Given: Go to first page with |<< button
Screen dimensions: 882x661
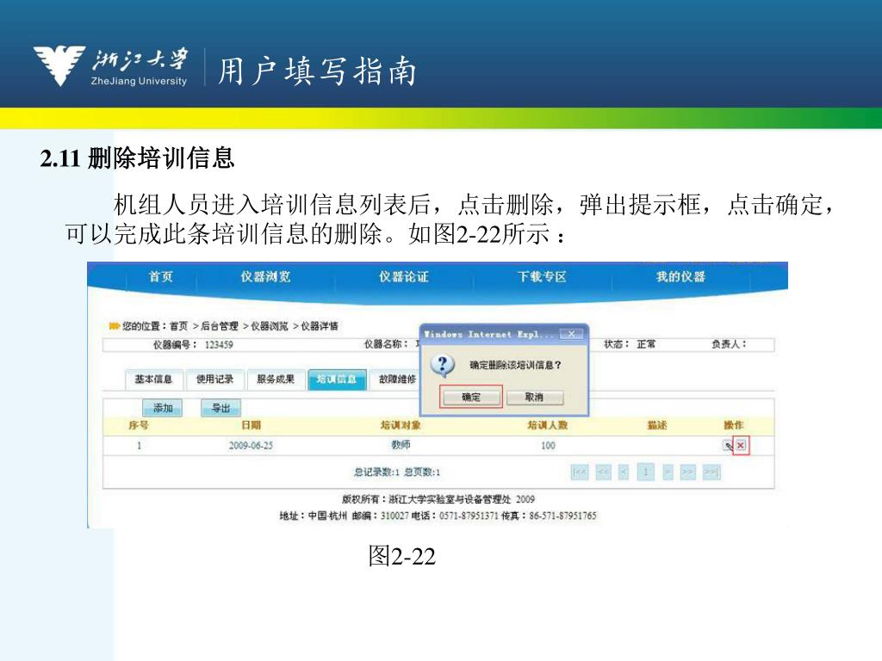Looking at the screenshot, I should pos(580,473).
